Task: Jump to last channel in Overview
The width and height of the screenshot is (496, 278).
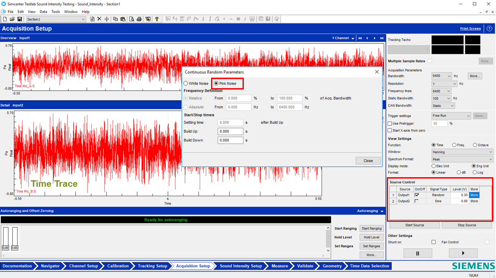Action: [x=382, y=38]
